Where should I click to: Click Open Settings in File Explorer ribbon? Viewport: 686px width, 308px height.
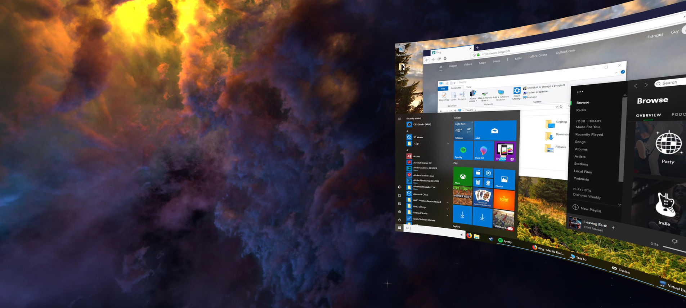517,93
